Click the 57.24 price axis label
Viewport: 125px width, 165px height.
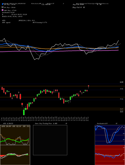(121, 99)
